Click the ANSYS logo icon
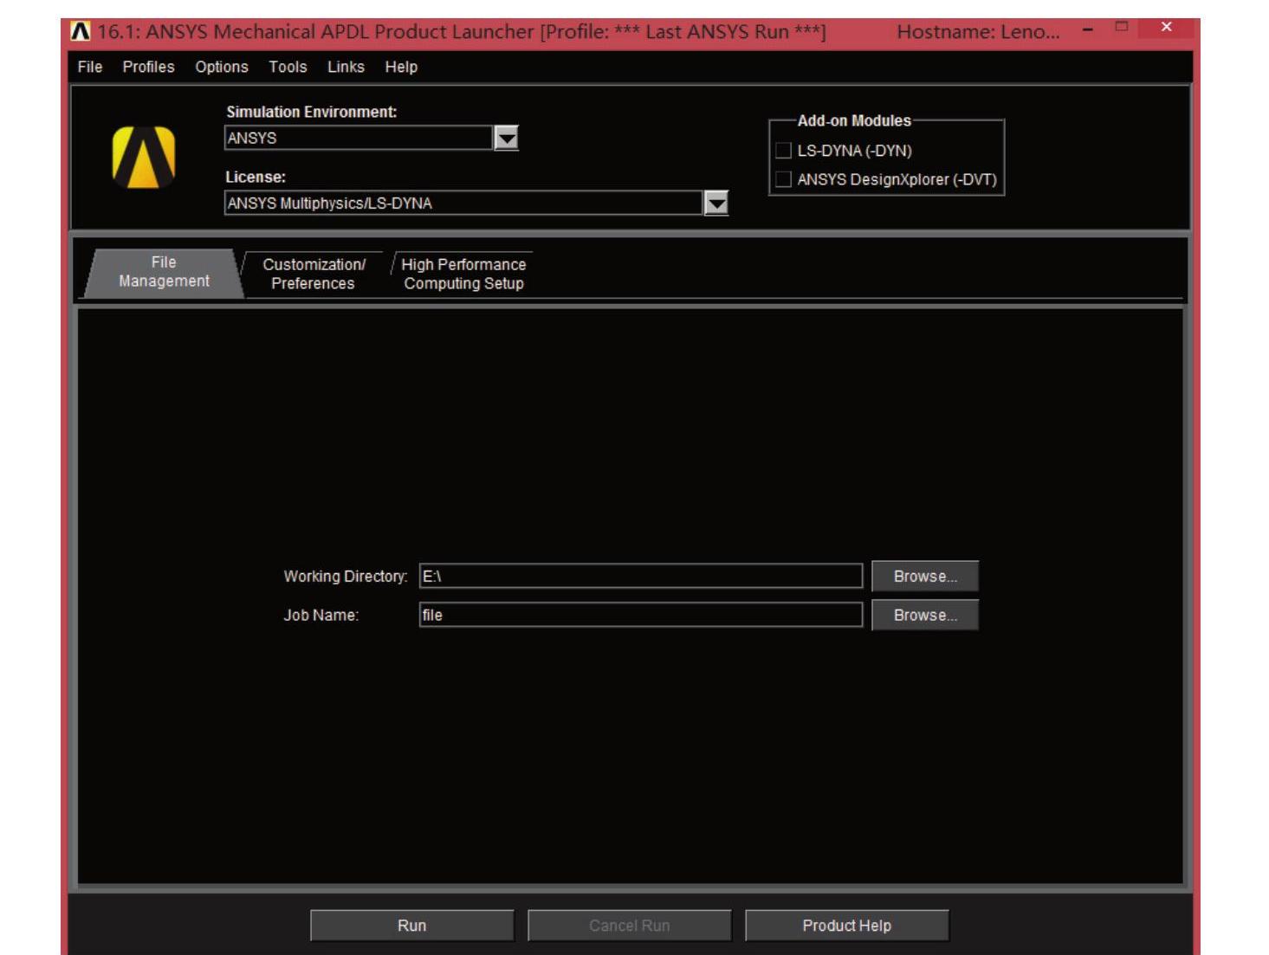Screen dimensions: 1269x955 144,158
